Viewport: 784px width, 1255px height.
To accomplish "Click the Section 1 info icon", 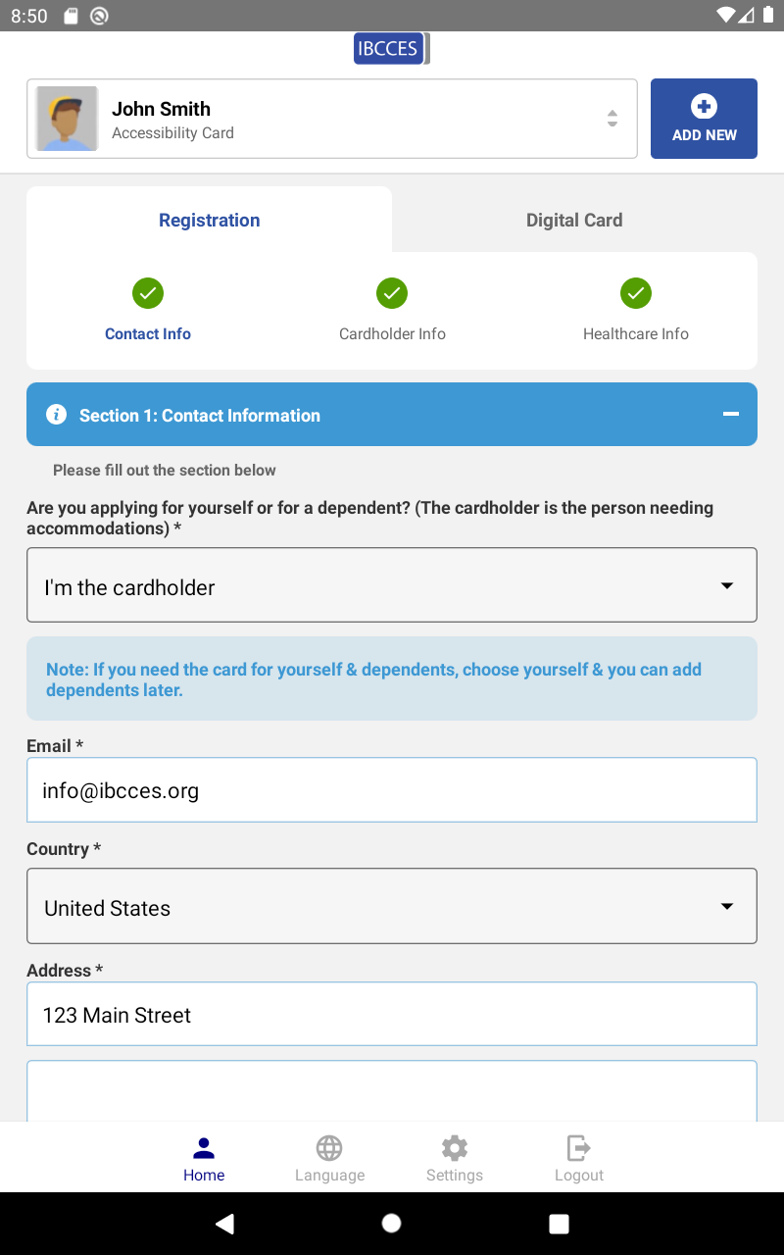I will (57, 415).
